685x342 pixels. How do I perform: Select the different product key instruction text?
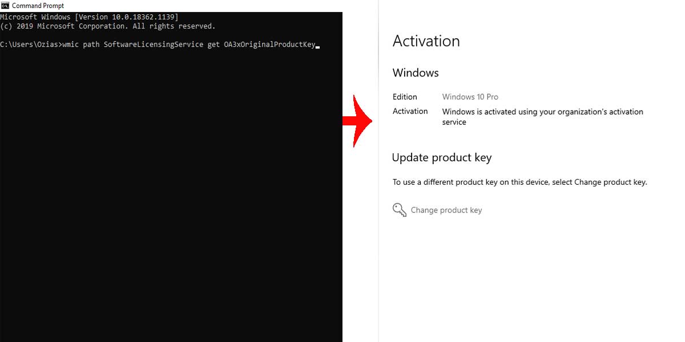click(x=519, y=182)
